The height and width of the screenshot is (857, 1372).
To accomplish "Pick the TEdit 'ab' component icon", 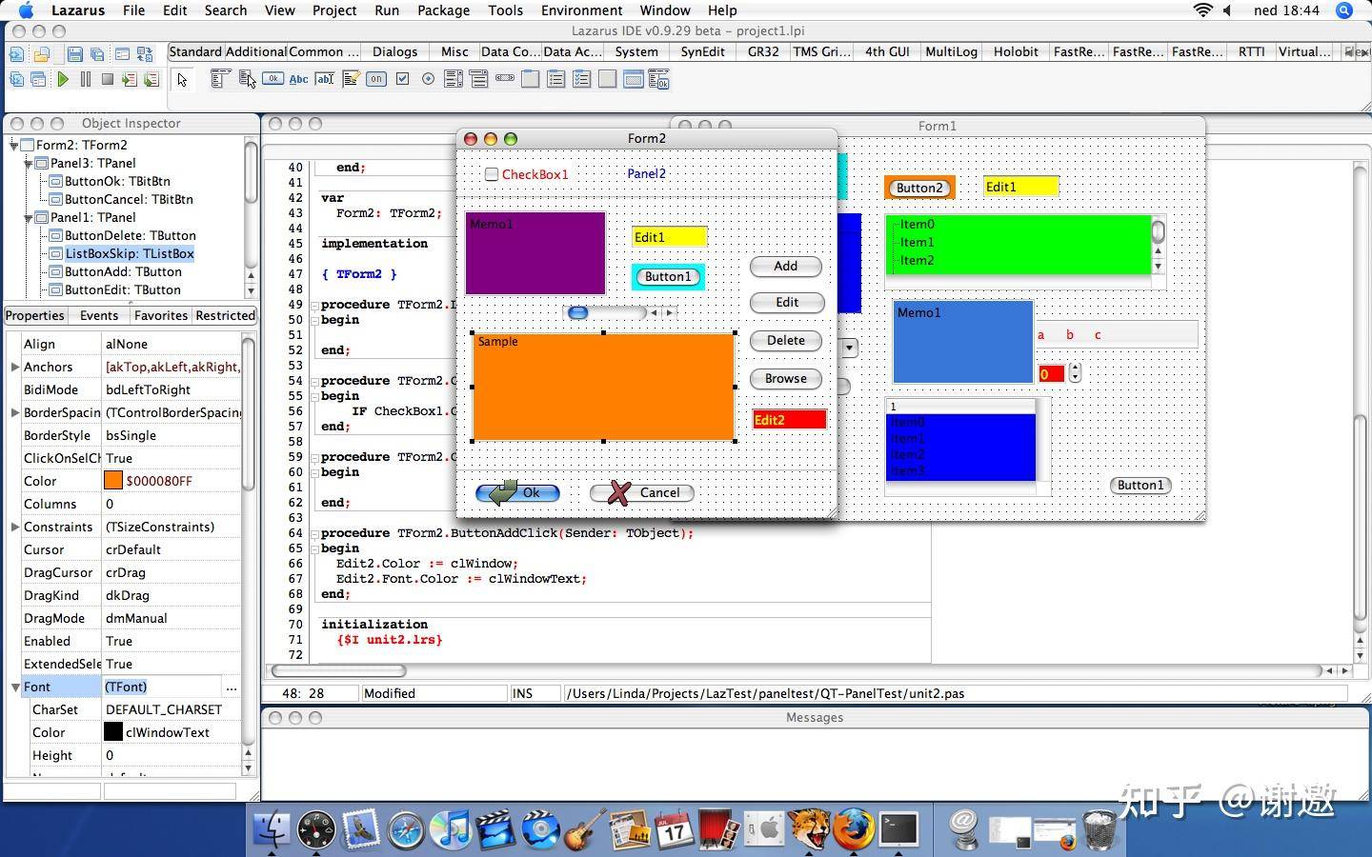I will tap(325, 79).
